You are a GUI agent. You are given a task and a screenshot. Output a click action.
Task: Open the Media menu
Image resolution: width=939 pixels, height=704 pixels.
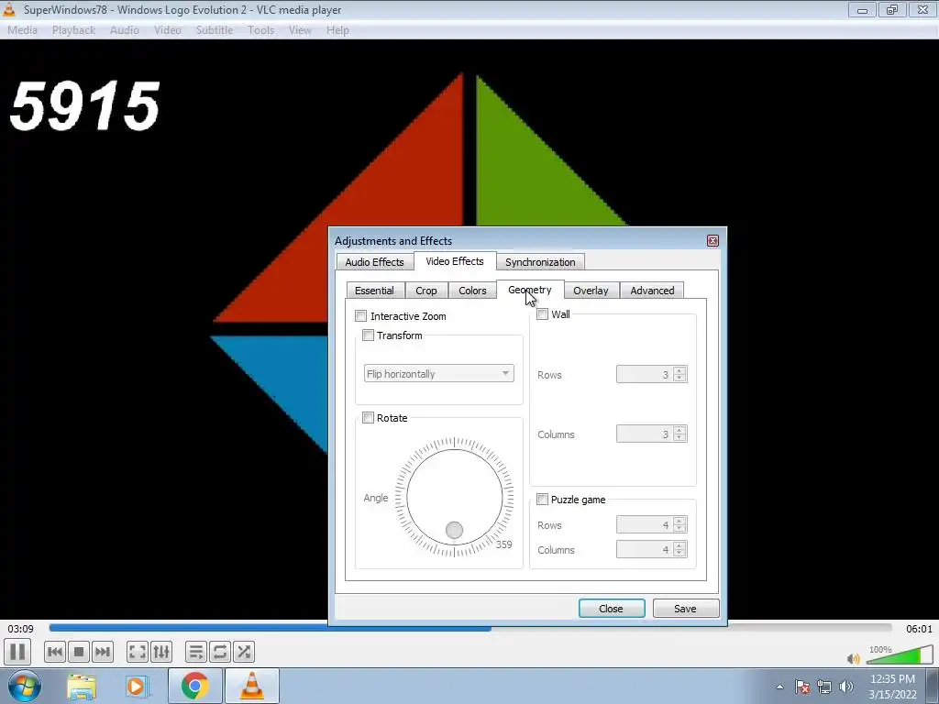22,30
